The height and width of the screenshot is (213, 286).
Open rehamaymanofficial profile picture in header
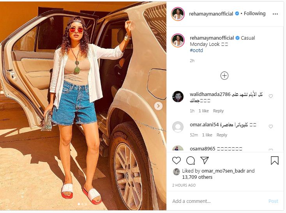[x=178, y=14]
